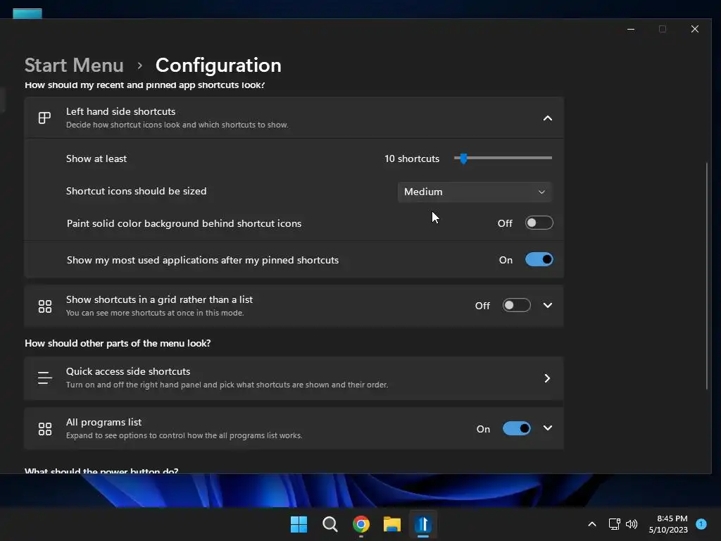721x541 pixels.
Task: Click the '10 shortcuts' value text
Action: coord(412,158)
